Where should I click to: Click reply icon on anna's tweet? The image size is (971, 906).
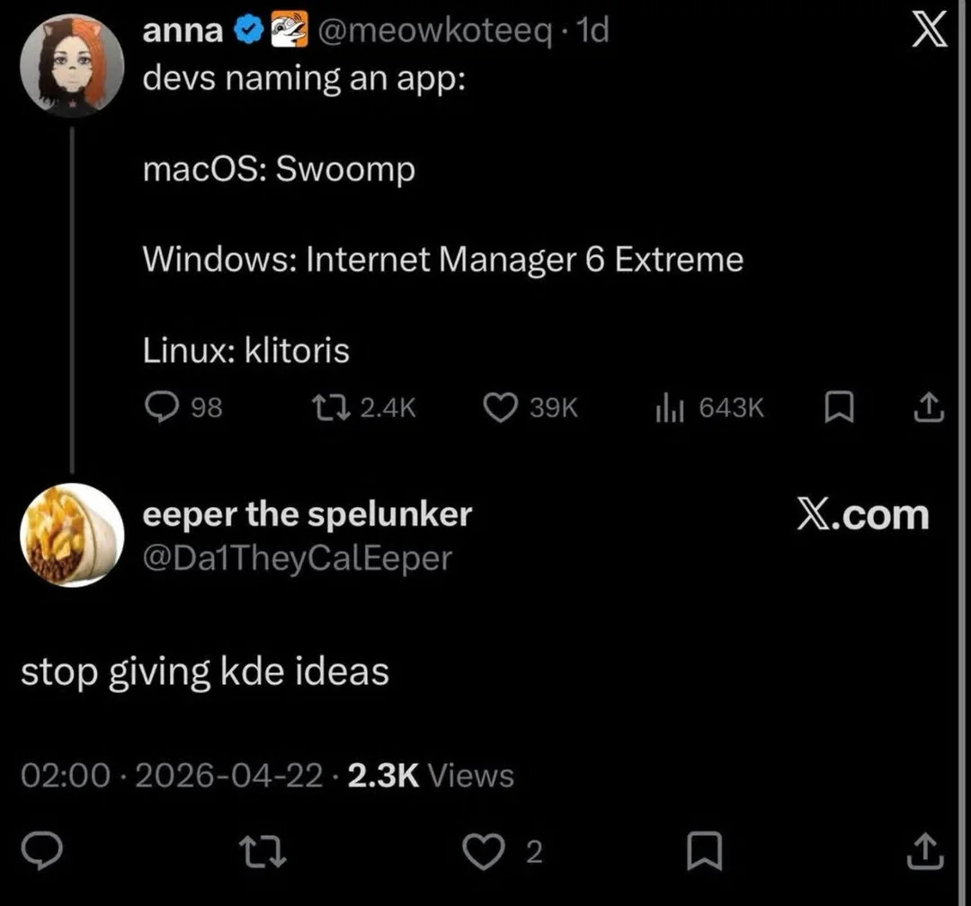(162, 408)
